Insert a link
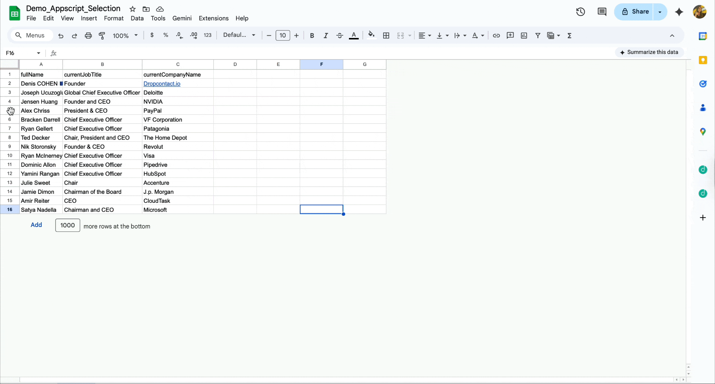This screenshot has height=384, width=715. point(496,36)
